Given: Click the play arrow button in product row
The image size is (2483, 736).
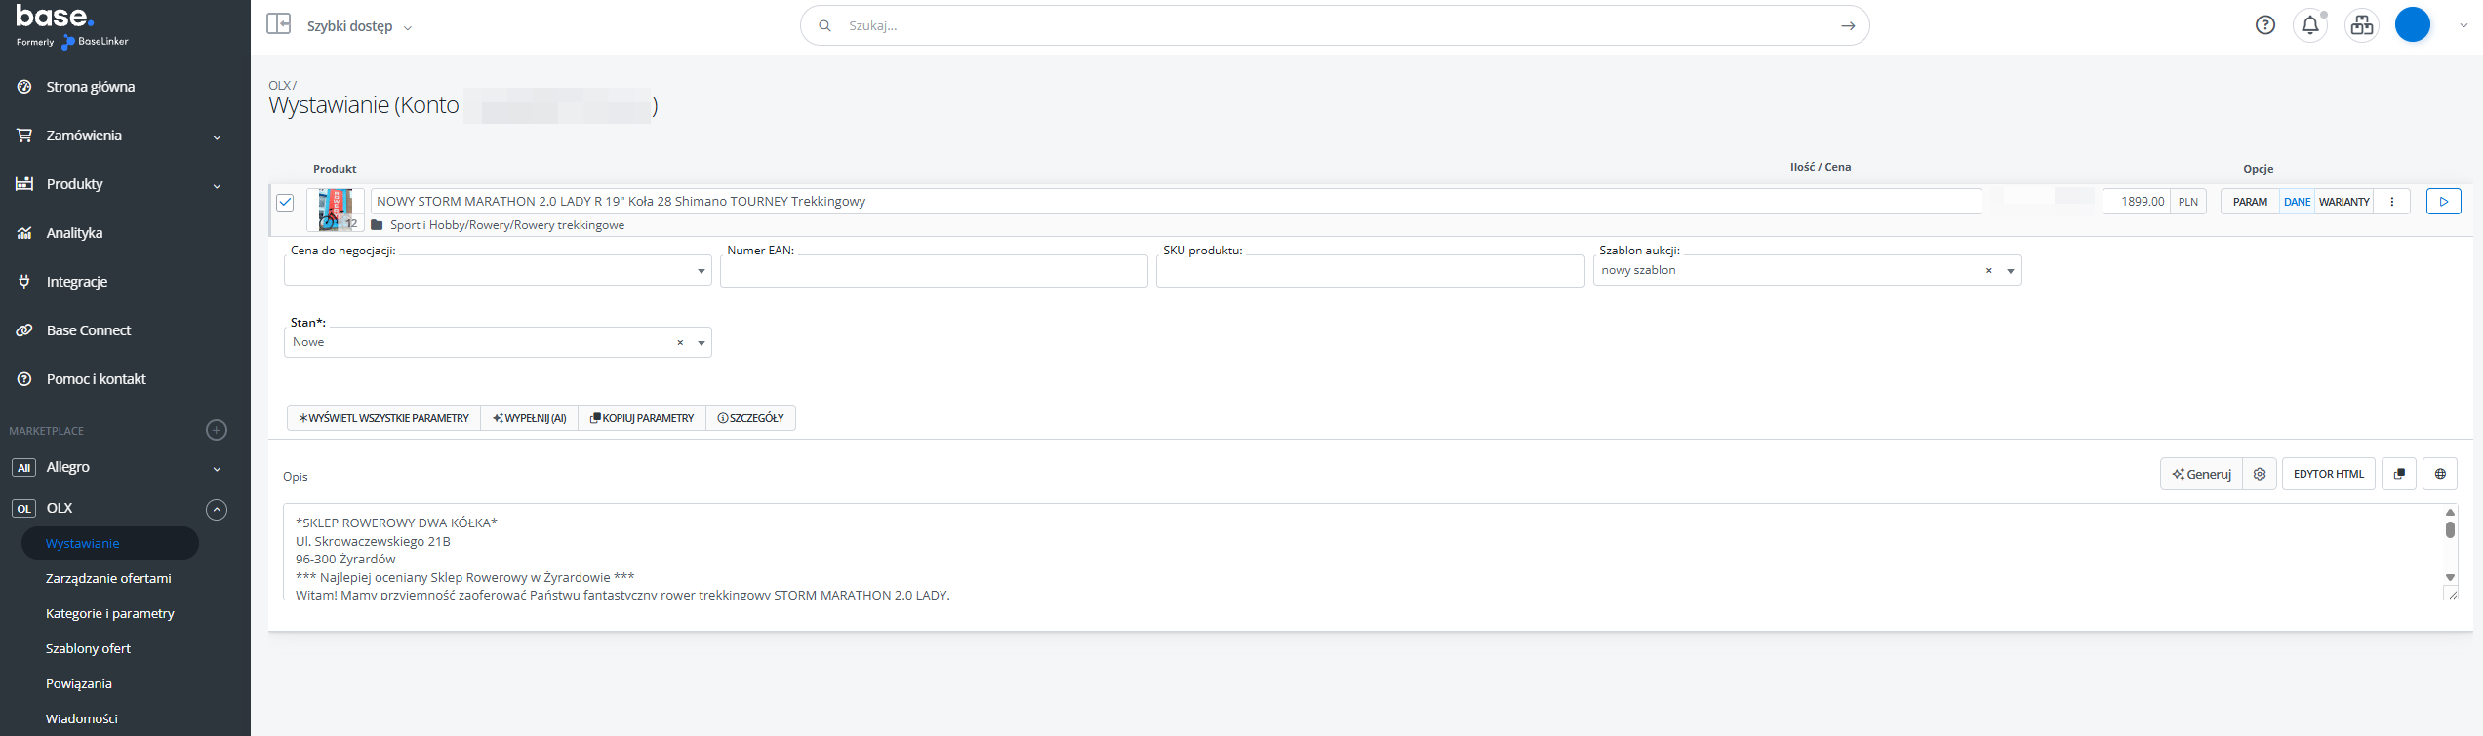Looking at the screenshot, I should [x=2443, y=202].
